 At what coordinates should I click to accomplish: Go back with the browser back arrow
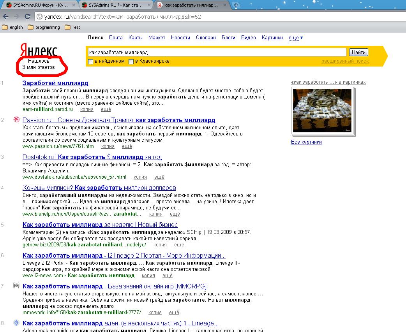pos(6,17)
